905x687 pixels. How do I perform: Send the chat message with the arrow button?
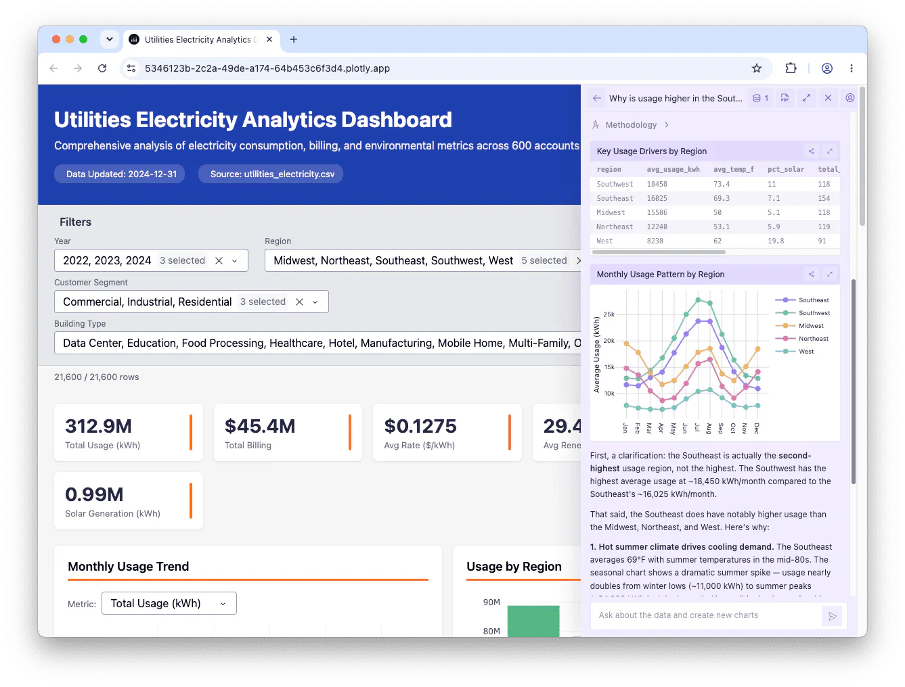pyautogui.click(x=832, y=616)
